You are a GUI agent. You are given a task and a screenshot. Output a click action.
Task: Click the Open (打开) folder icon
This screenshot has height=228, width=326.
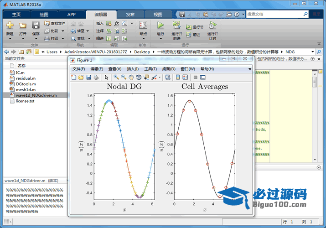coord(23,26)
